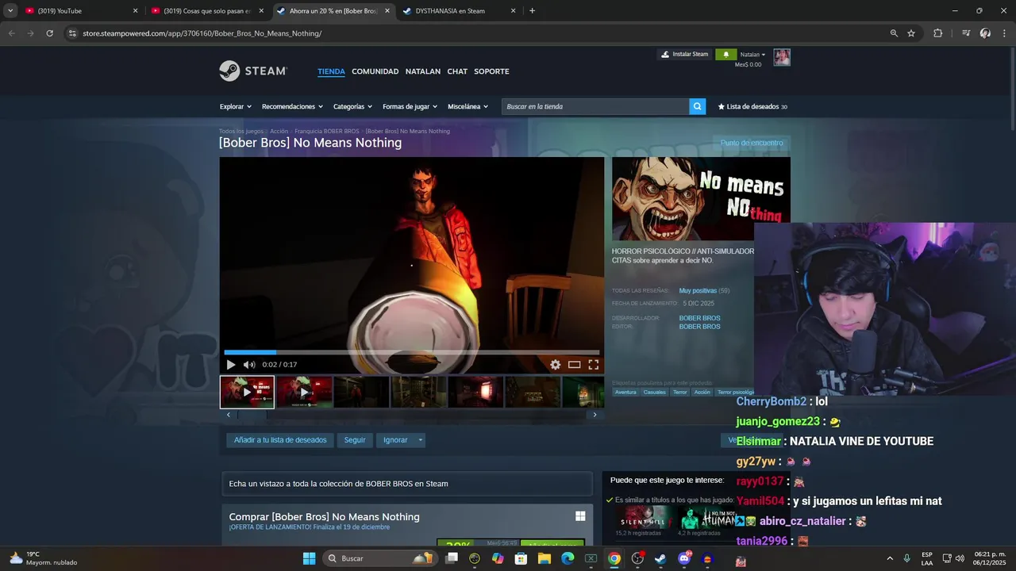Screen dimensions: 1016x571
Task: Click the Franquicia BOBER BROS breadcrumb
Action: click(x=326, y=131)
